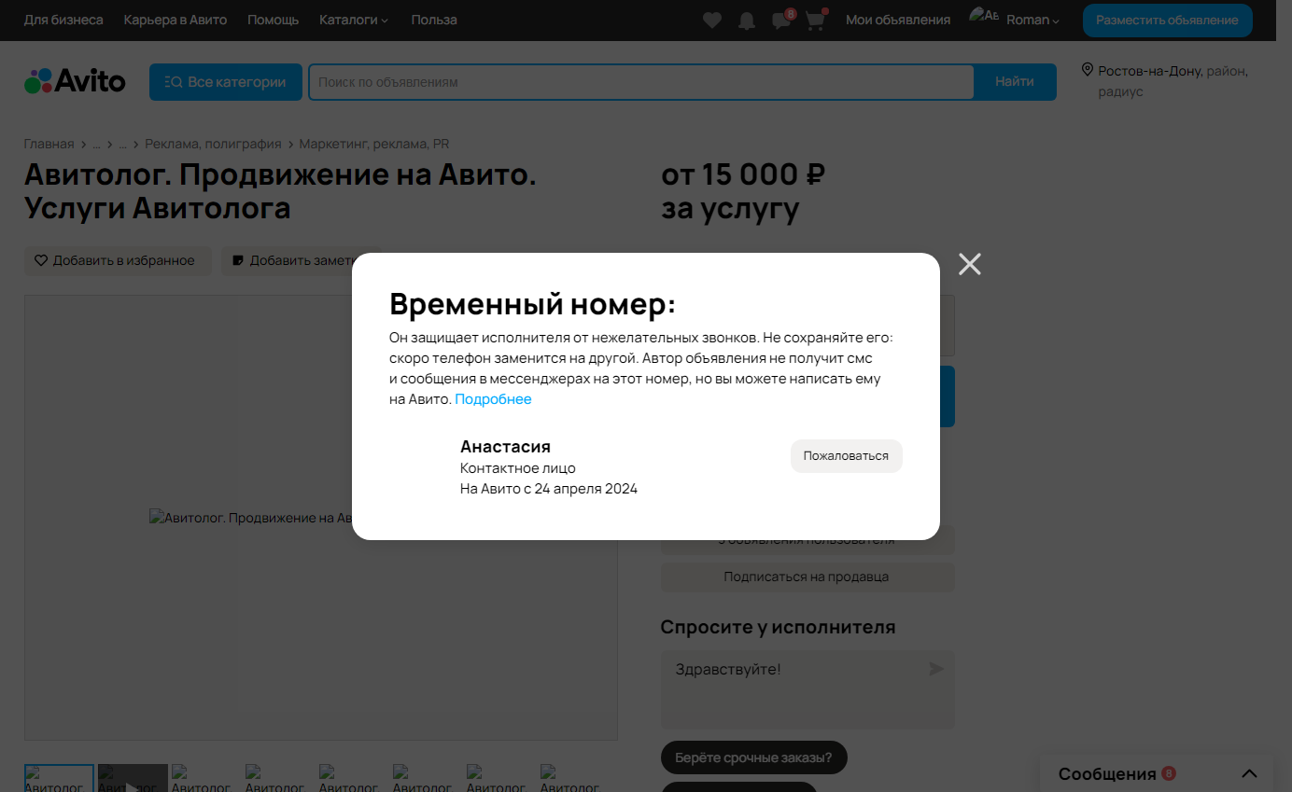Play the video thumbnail in gallery
Image resolution: width=1292 pixels, height=792 pixels.
pyautogui.click(x=133, y=778)
